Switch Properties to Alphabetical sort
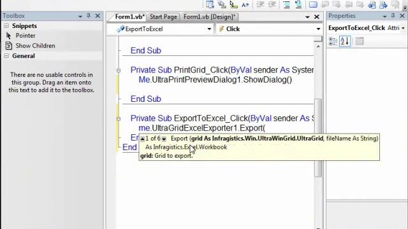408x229 pixels. tap(345, 41)
